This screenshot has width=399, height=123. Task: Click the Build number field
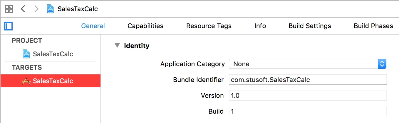(x=307, y=111)
